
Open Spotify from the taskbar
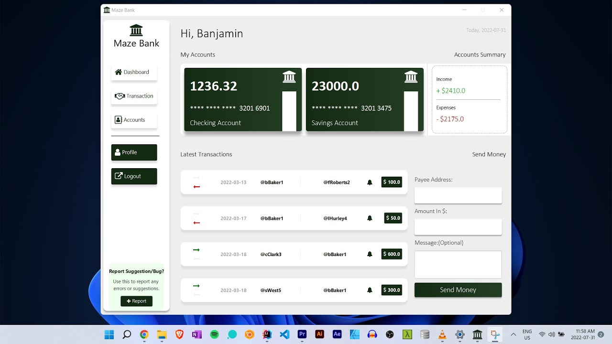click(214, 334)
